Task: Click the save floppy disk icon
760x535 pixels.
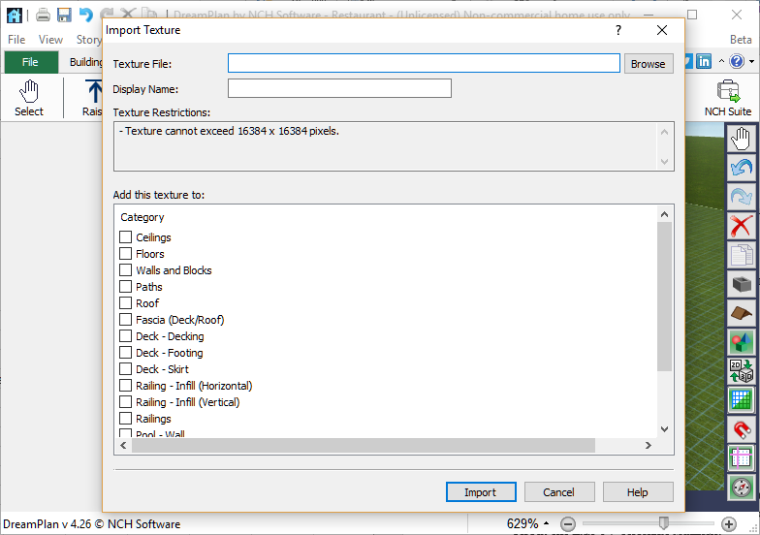Action: point(64,15)
